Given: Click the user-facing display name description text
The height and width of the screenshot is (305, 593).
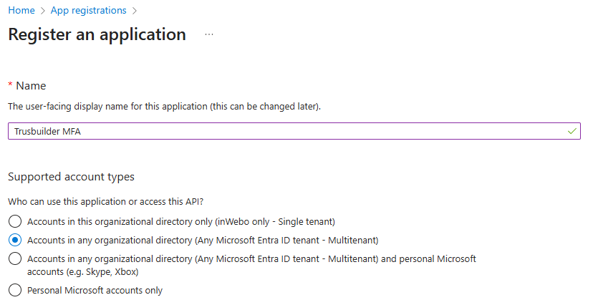Looking at the screenshot, I should click(164, 107).
